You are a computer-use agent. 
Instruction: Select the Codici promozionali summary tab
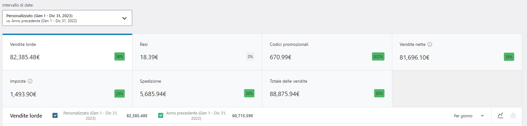(x=327, y=52)
